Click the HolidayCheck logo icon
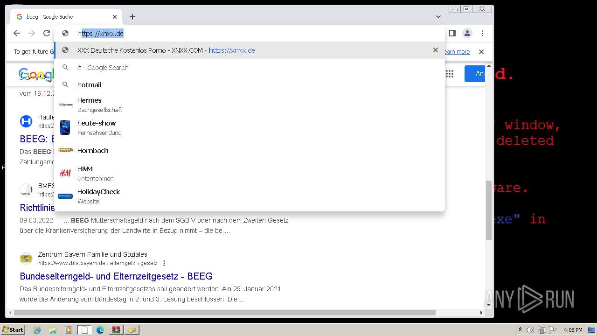 pyautogui.click(x=65, y=196)
